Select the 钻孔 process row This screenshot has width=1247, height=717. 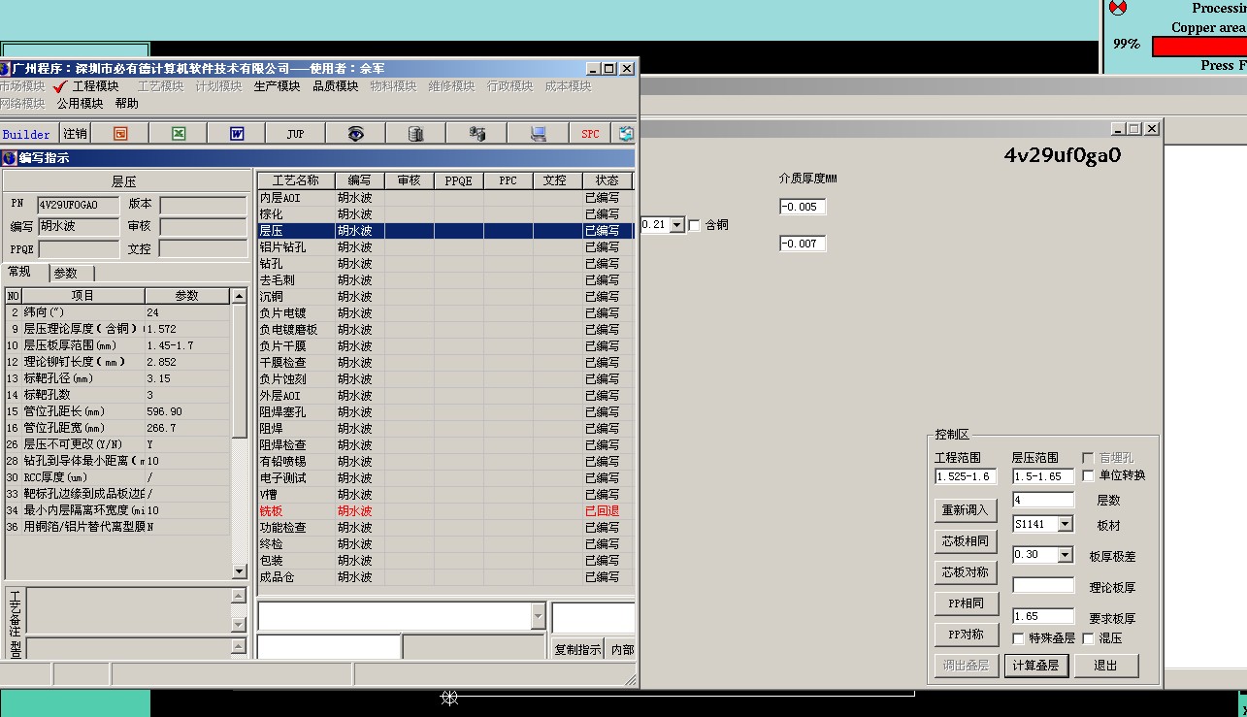(x=445, y=264)
